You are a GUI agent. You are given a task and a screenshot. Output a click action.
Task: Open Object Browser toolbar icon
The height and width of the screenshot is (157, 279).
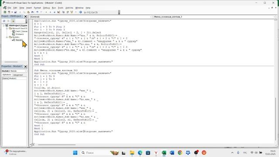[x=71, y=12]
